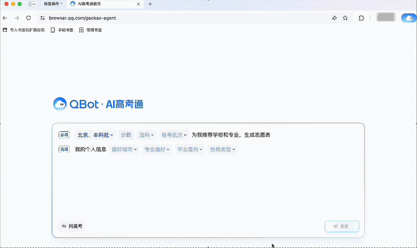
Task: Click the blurred profile area in toolbar
Action: [x=386, y=18]
